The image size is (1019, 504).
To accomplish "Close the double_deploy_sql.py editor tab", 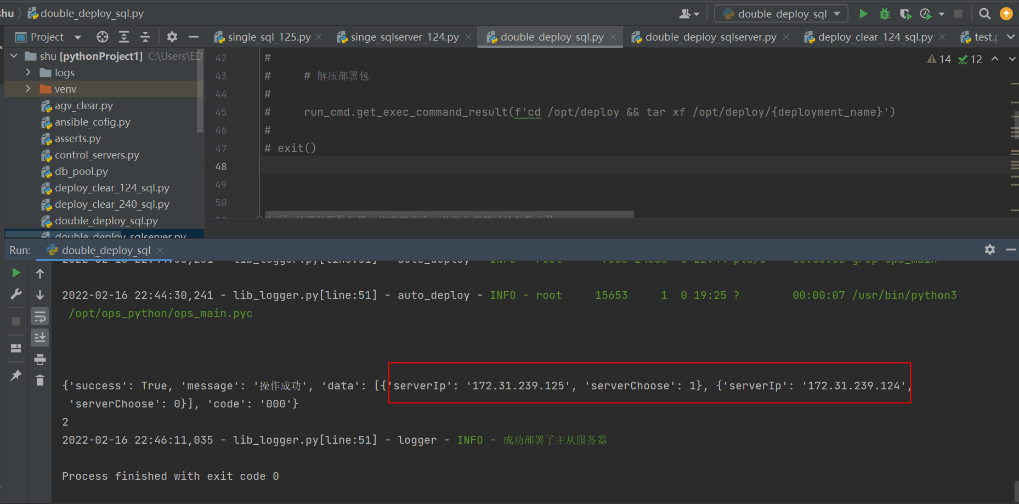I will [x=613, y=37].
